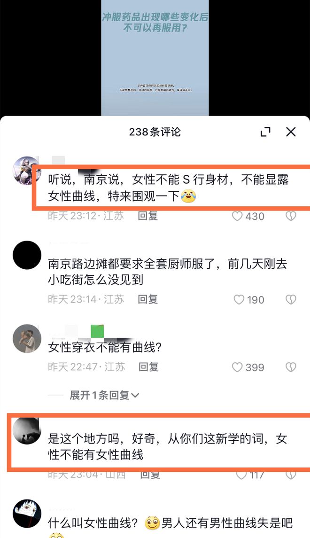
Task: Like the comment with 190 likes
Action: click(x=239, y=299)
